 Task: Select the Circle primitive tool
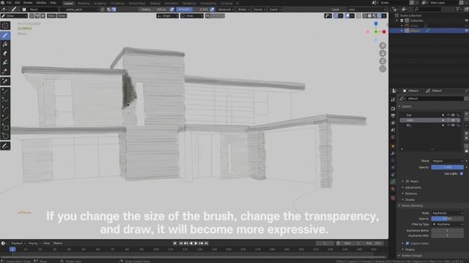pyautogui.click(x=5, y=137)
